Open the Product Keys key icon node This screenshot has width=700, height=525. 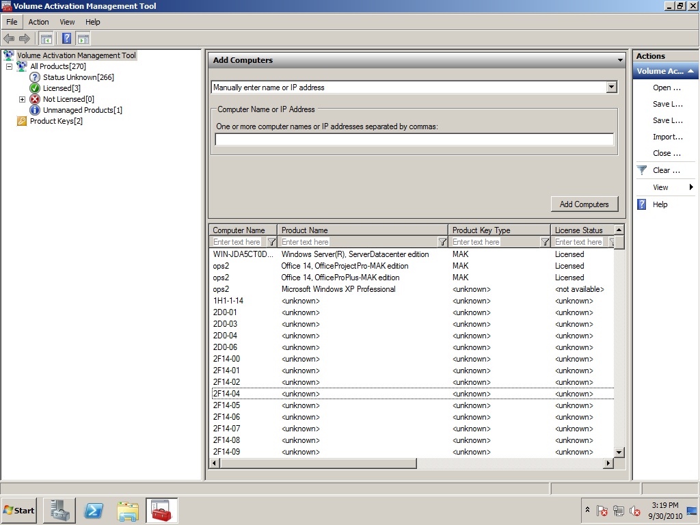click(x=22, y=121)
